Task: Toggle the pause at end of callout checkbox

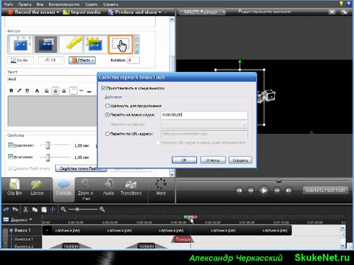Action: [104, 88]
